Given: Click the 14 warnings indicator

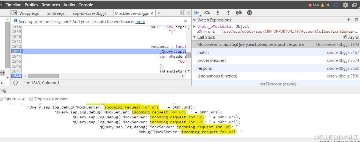Looking at the screenshot, I should click(x=325, y=5).
